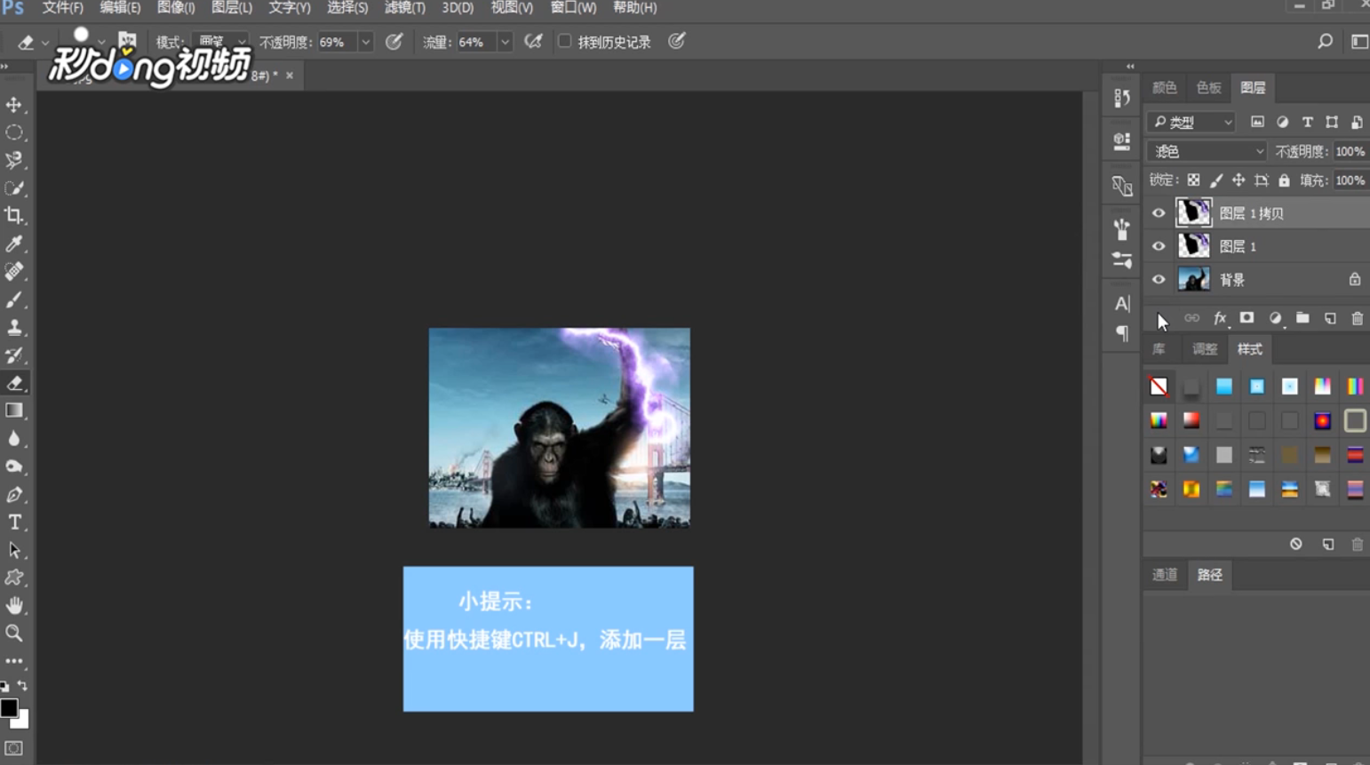Switch to the 色板 tab

click(1208, 87)
